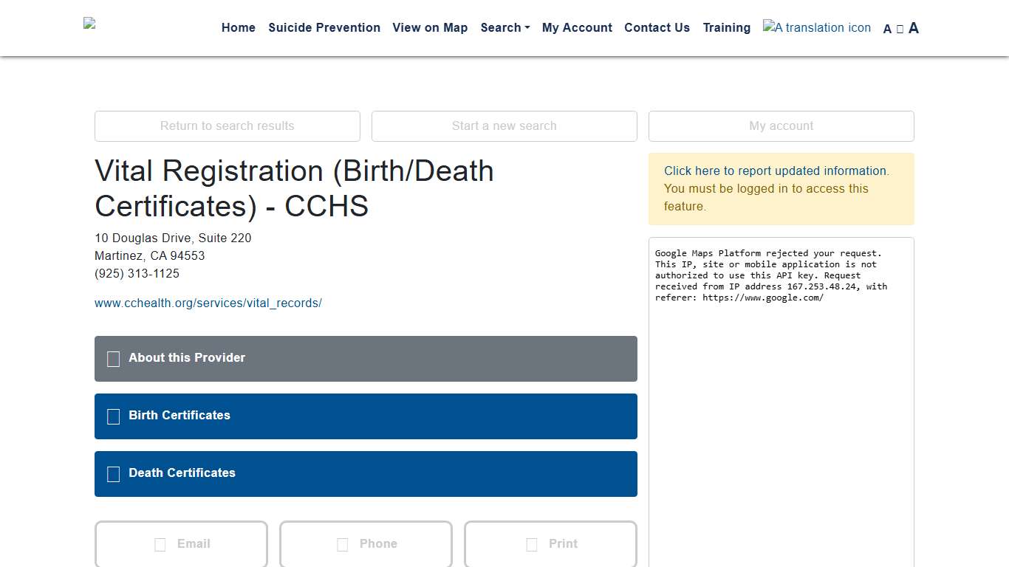Go to Suicide Prevention in the top menu

coord(324,27)
